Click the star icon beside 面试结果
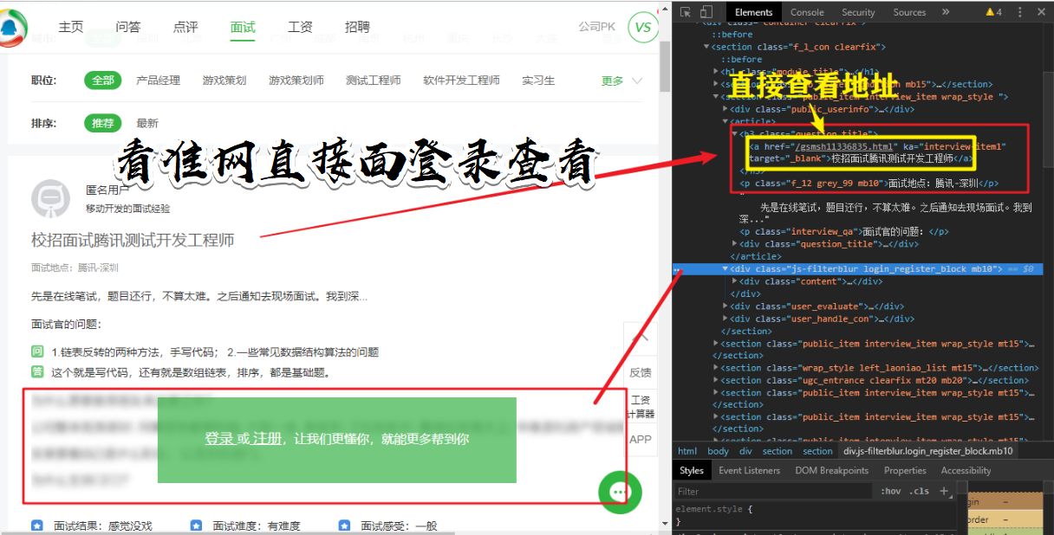 [37, 525]
